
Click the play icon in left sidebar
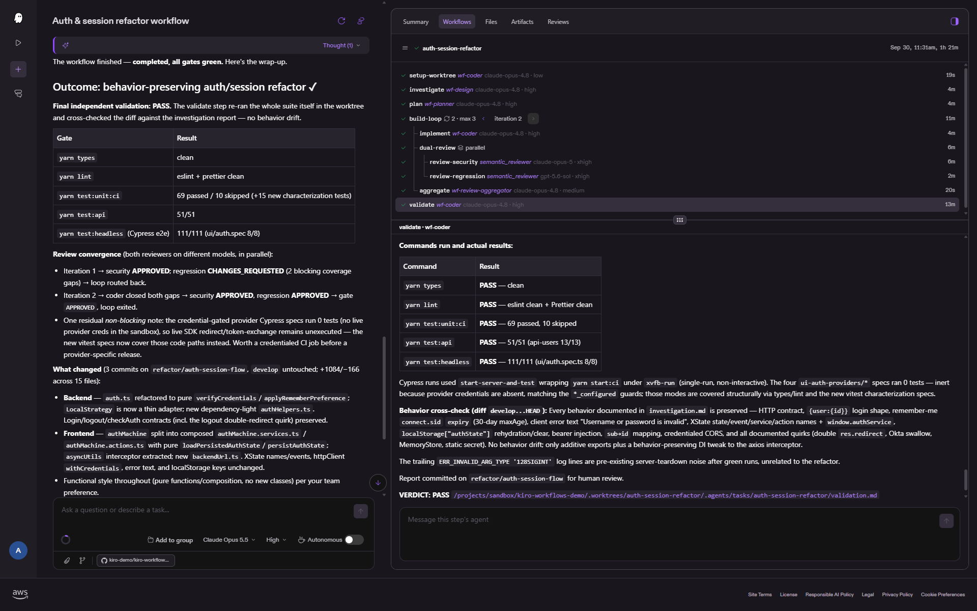tap(18, 43)
